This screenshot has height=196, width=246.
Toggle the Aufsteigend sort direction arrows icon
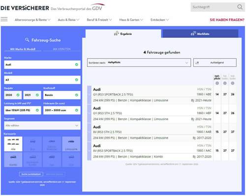(197, 63)
